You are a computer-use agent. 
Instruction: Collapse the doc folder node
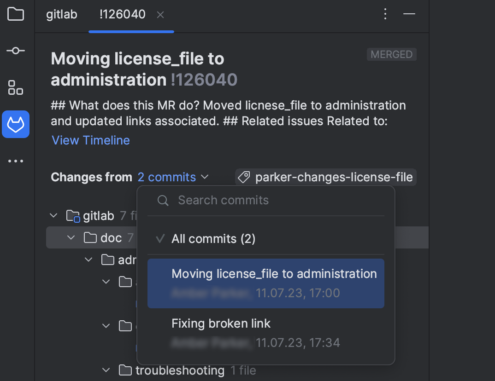coord(71,237)
